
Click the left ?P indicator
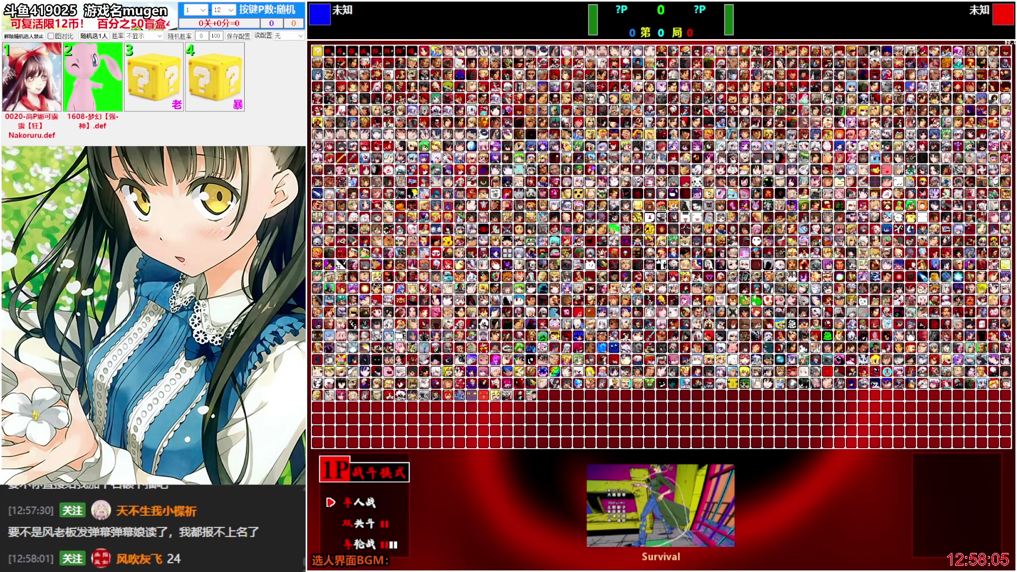click(x=621, y=10)
